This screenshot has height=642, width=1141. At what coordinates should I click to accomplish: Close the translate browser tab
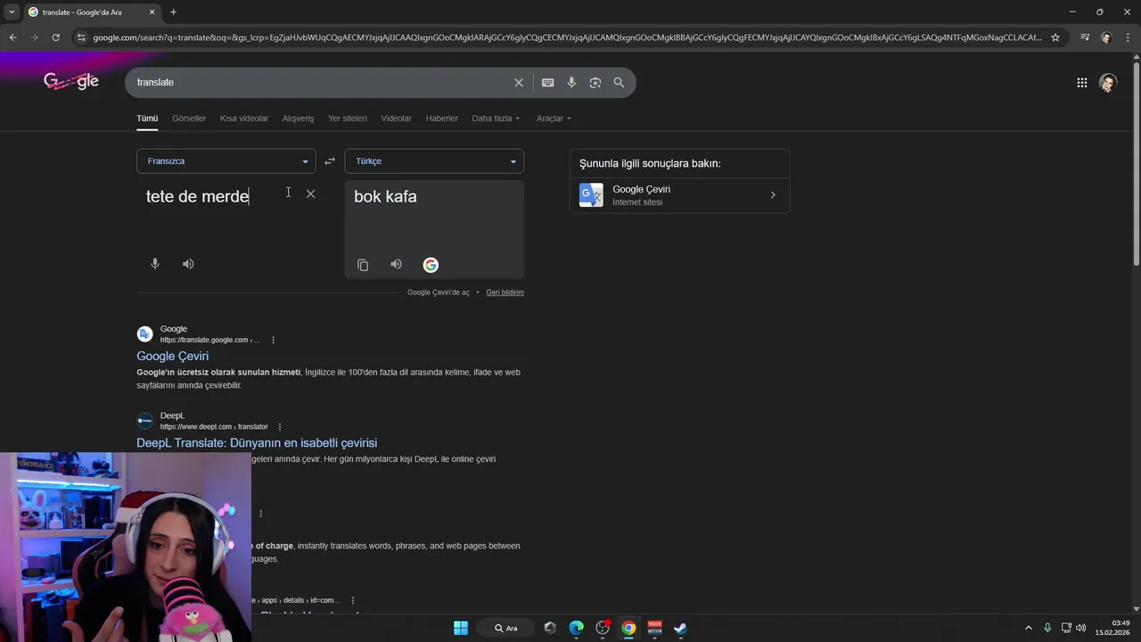coord(152,12)
